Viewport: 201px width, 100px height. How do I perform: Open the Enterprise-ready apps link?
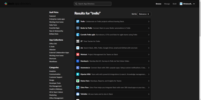[x=57, y=19]
